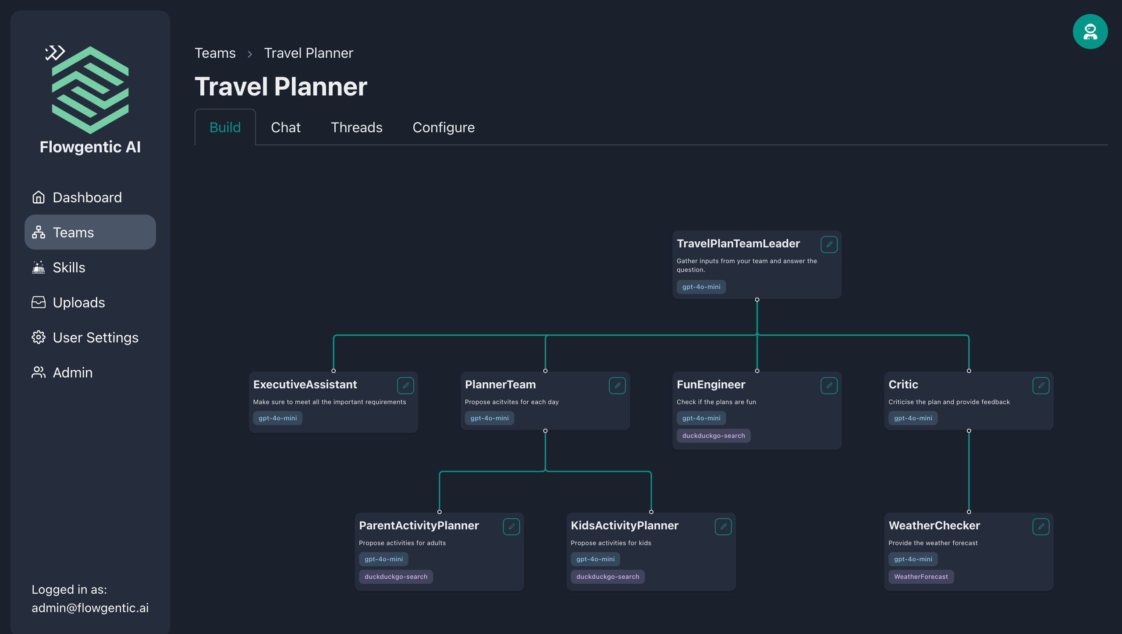Open the user avatar menu
Screen dimensions: 1122x634
coord(1090,32)
